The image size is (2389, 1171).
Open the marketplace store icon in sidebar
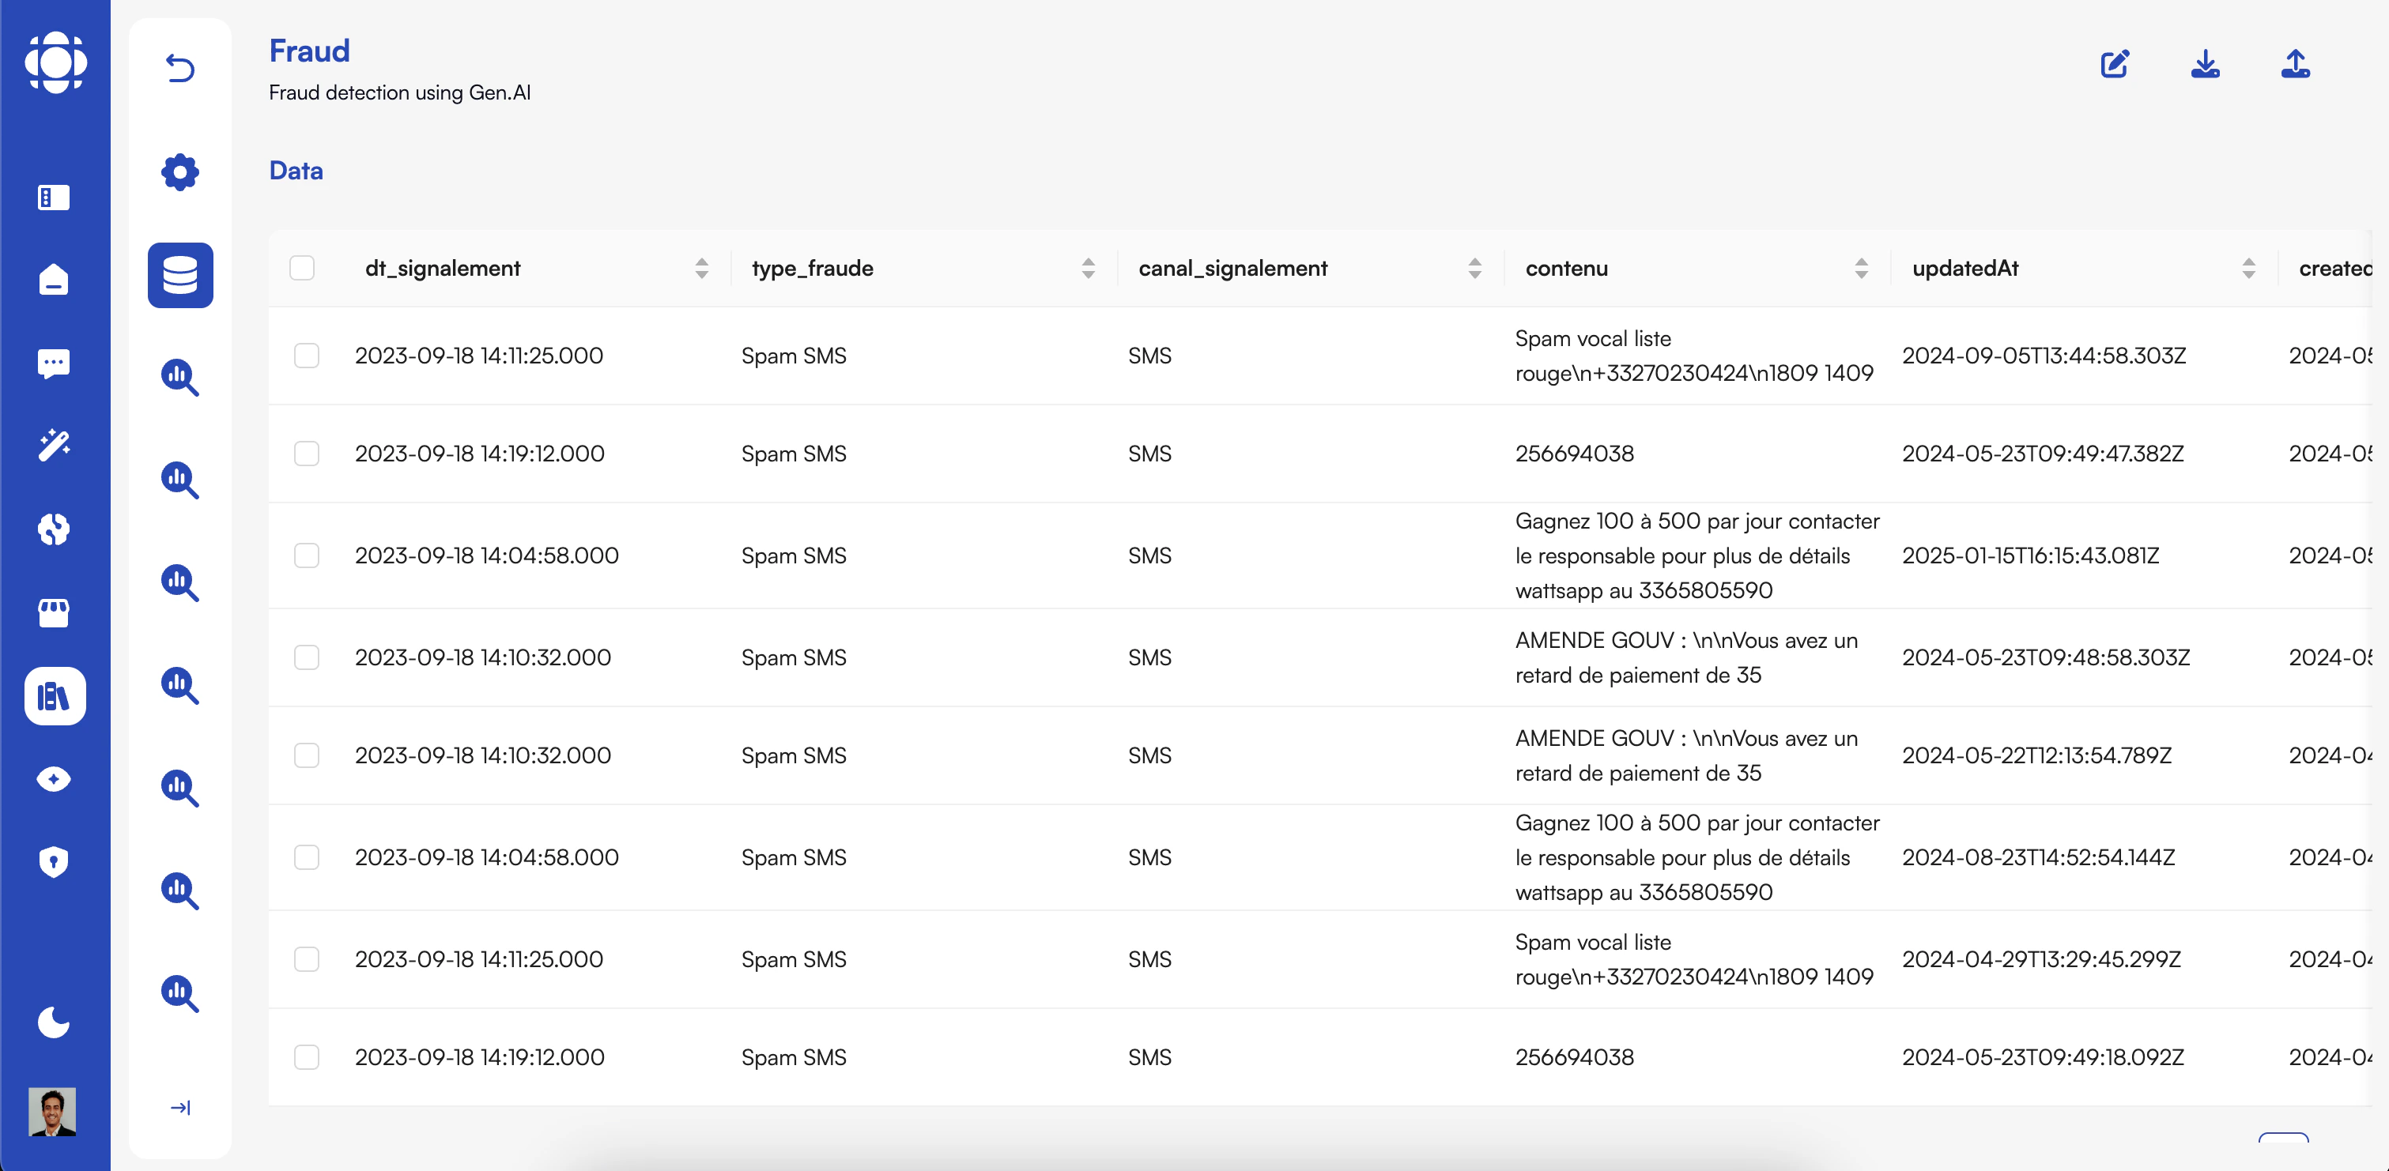[54, 613]
